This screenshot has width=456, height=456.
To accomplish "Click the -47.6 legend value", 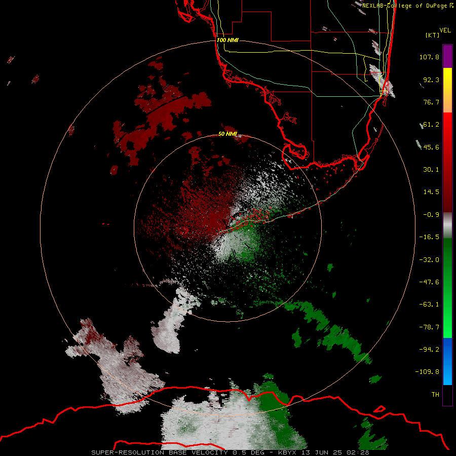I will click(429, 282).
